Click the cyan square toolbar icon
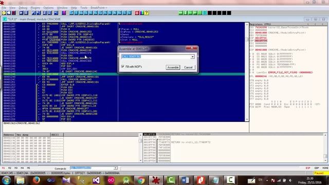The height and width of the screenshot is (185, 329). coord(205,13)
